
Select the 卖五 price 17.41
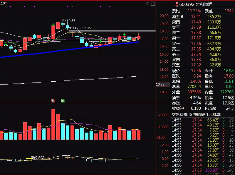click(x=196, y=17)
